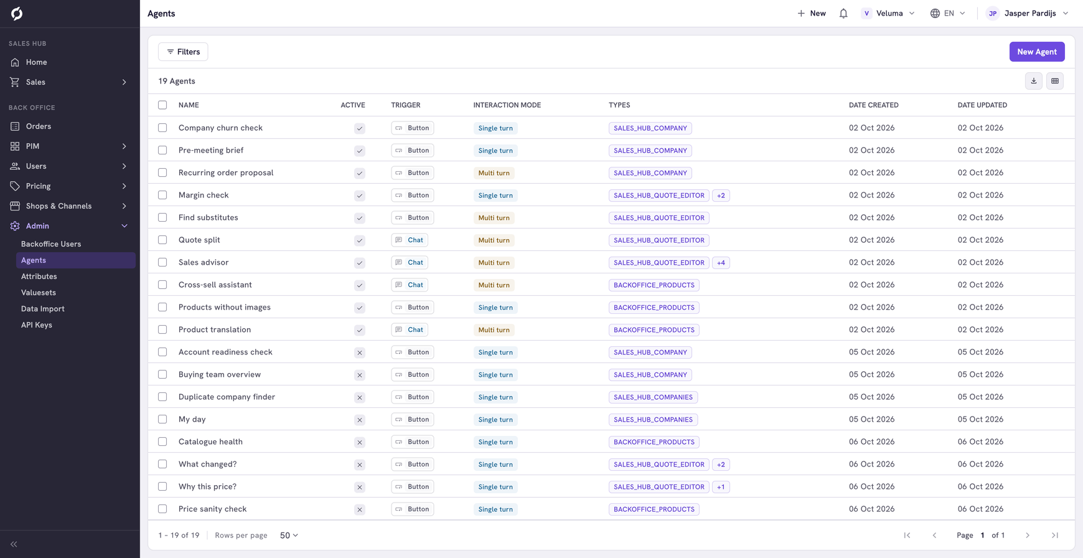Click the +4 types badge for Sales advisor
Screen dimensions: 1083x558
click(721, 263)
